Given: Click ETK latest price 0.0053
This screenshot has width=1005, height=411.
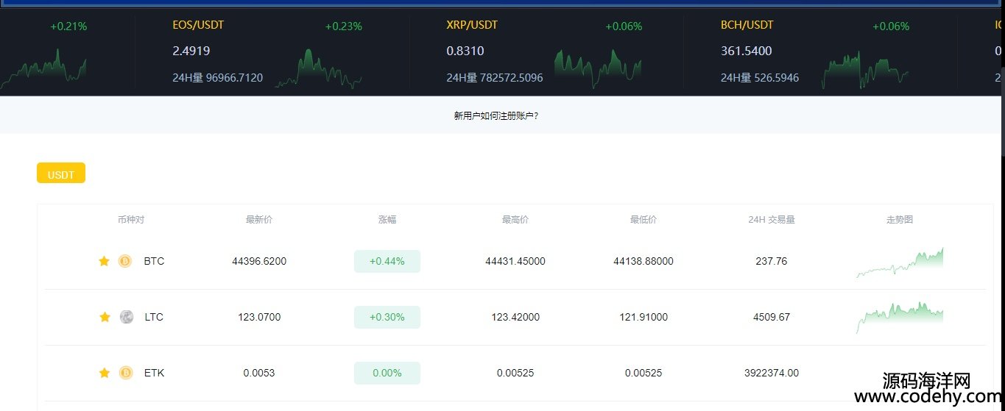Looking at the screenshot, I should pos(259,373).
